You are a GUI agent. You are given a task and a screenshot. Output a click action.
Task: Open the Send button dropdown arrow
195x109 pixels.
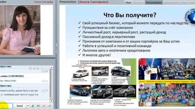[28, 106]
